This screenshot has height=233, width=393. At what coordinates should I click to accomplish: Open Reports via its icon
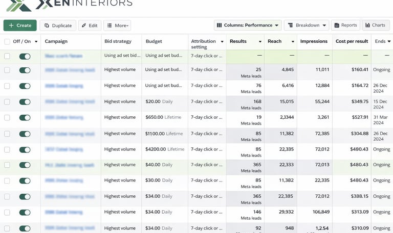coord(337,25)
